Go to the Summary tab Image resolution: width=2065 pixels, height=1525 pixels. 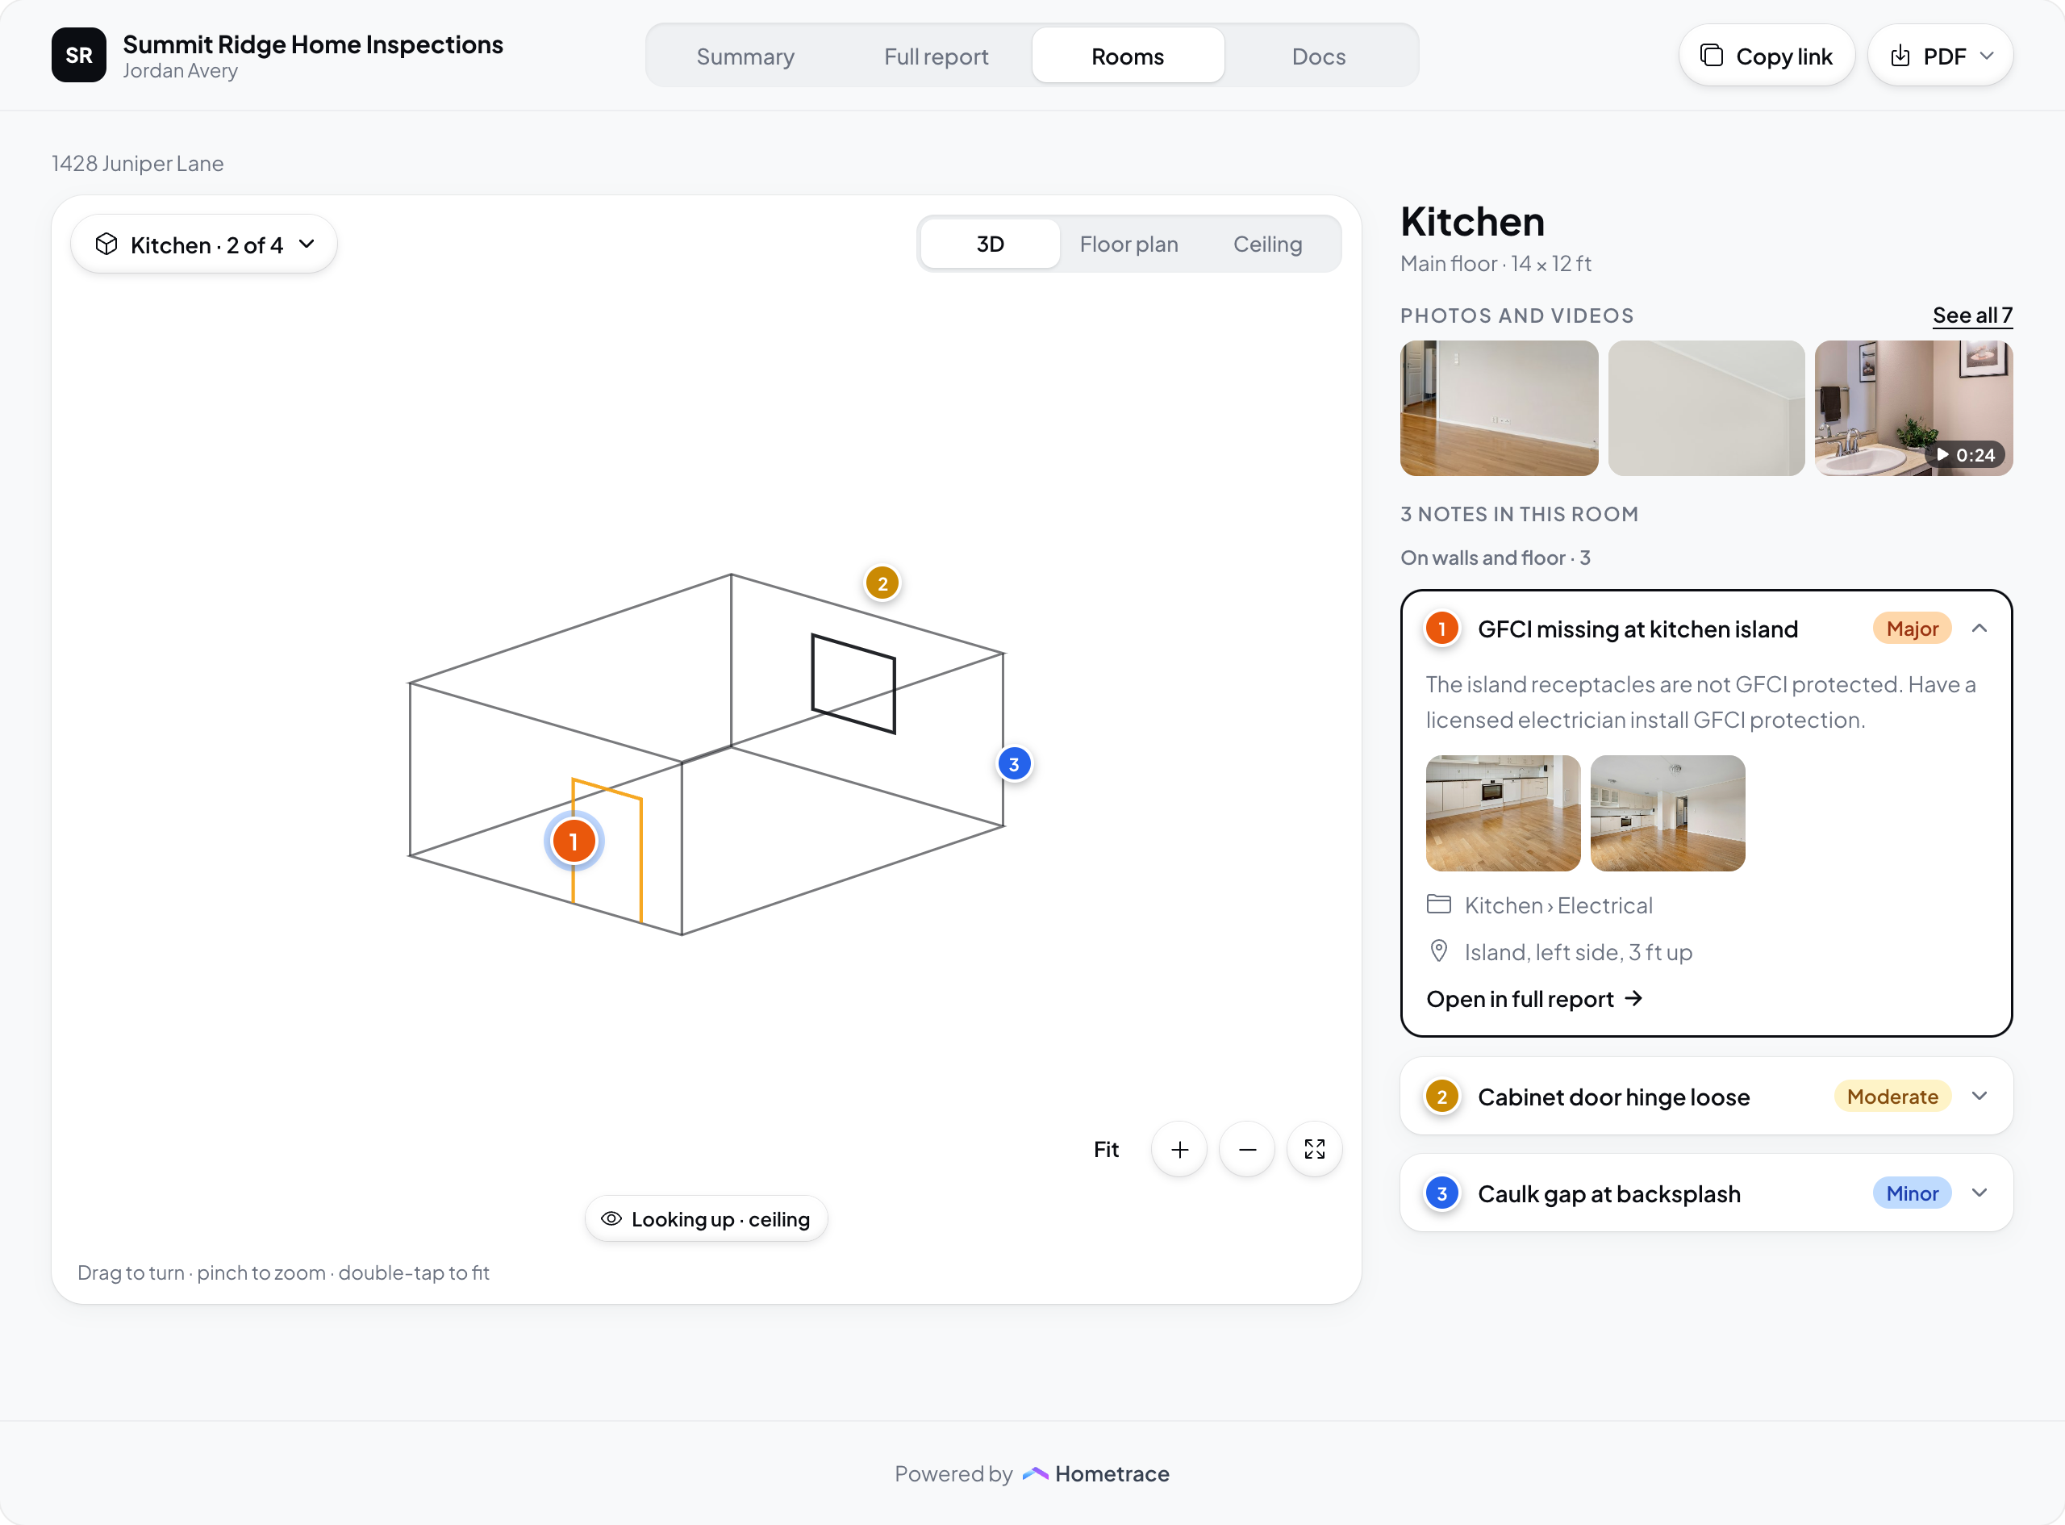[745, 56]
